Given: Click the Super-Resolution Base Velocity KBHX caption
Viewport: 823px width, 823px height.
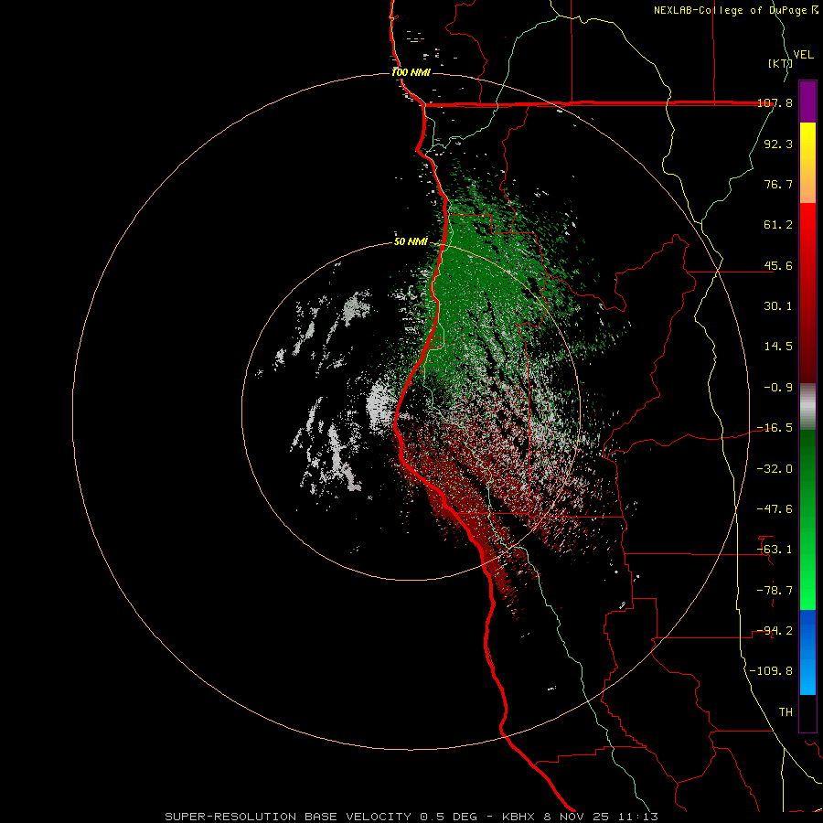Looking at the screenshot, I should [411, 817].
